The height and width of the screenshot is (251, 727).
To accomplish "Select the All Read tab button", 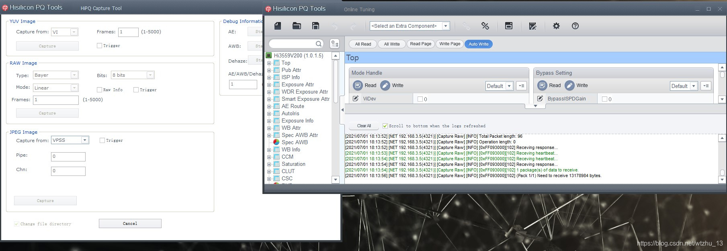I will [363, 44].
